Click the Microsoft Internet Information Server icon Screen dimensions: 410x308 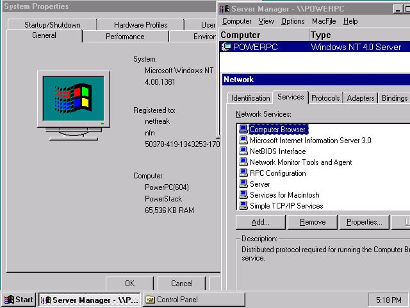(x=243, y=140)
